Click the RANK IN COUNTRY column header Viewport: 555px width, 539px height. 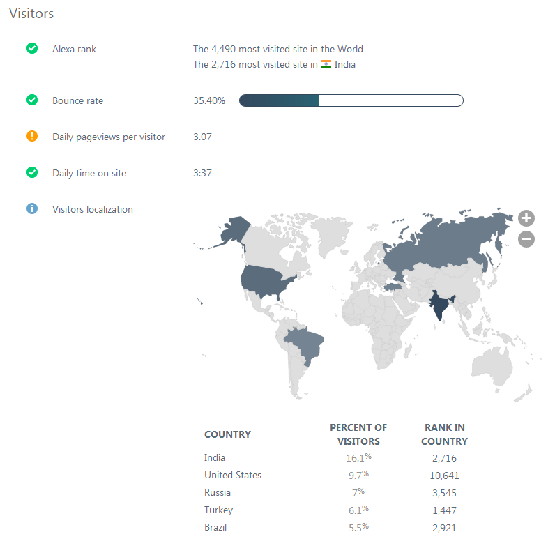(x=444, y=434)
